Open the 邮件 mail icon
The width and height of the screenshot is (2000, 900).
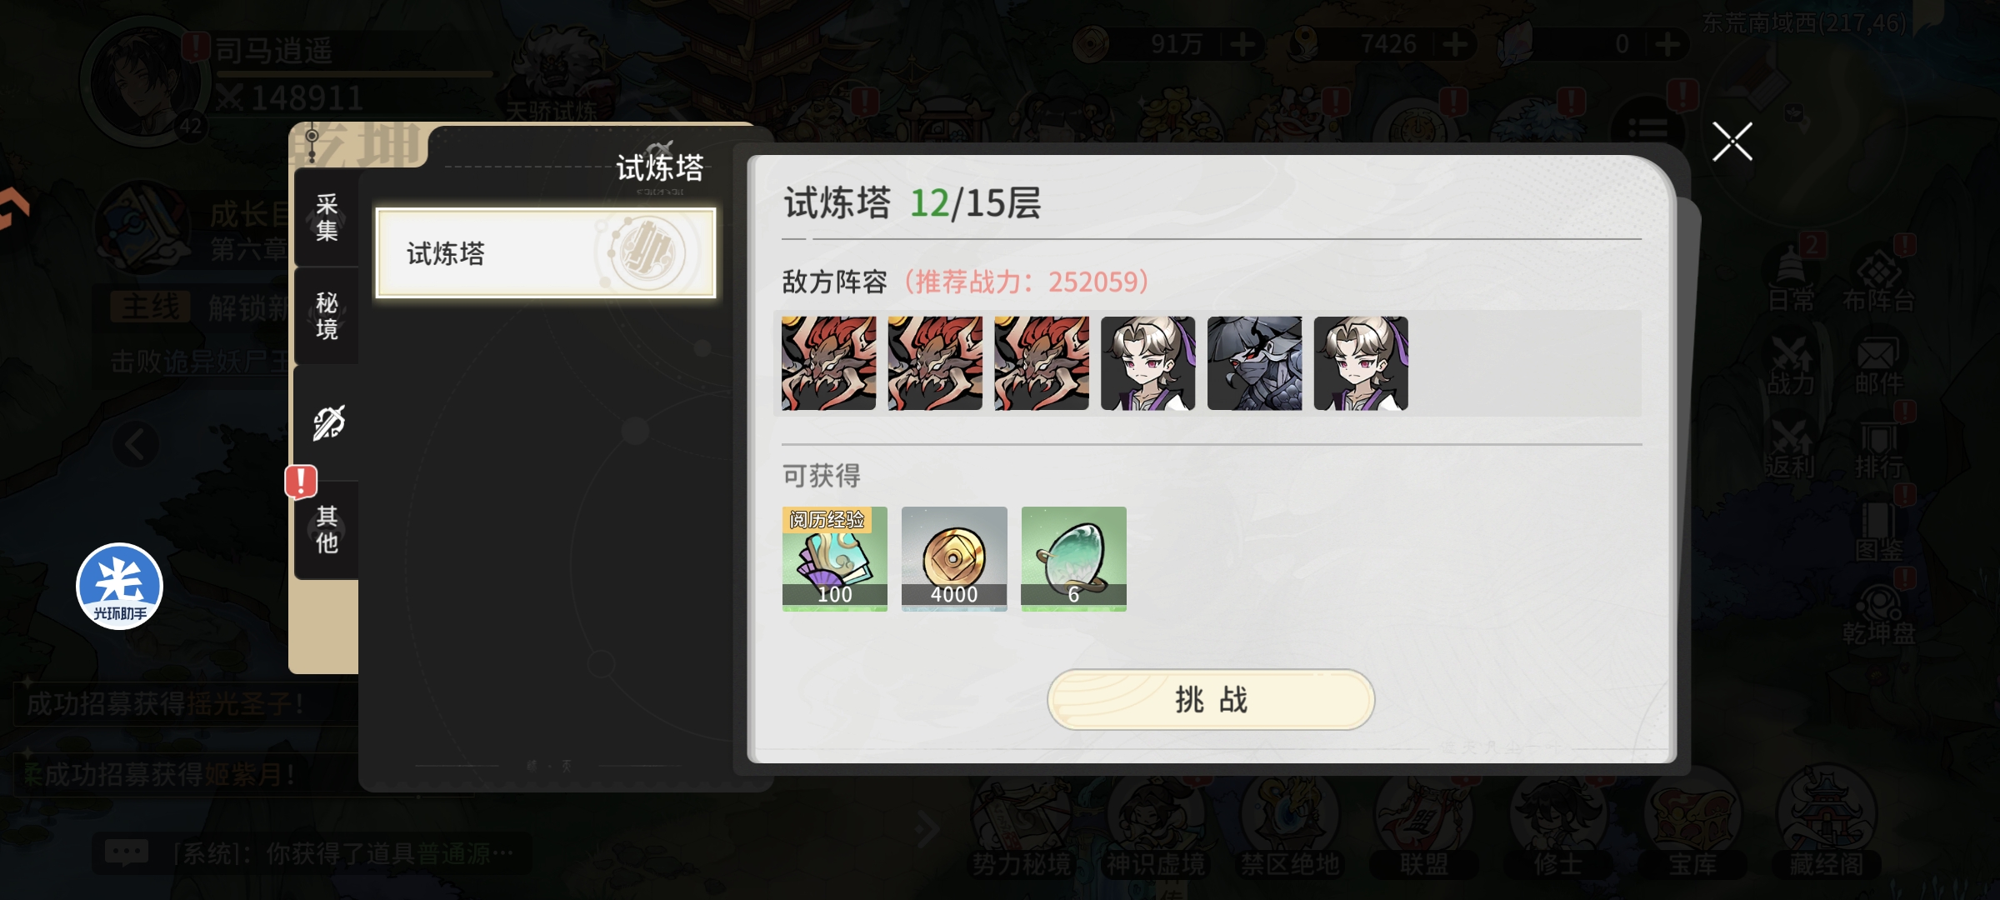click(x=1878, y=367)
